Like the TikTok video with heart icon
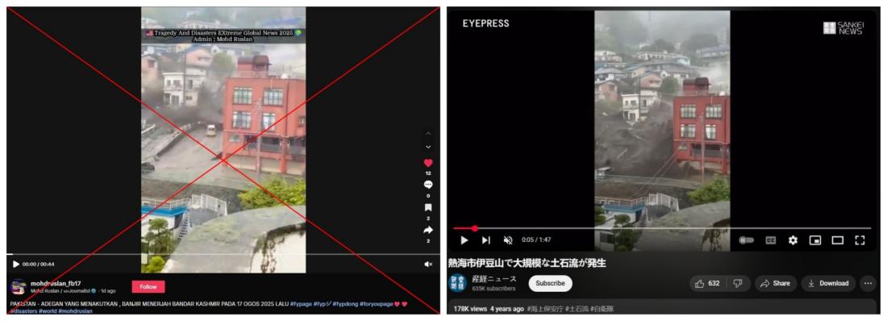 coord(428,163)
